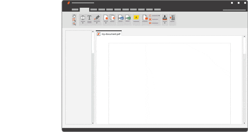The height and width of the screenshot is (132, 248).
Task: Open the ribbon tab right after the active tab
Action: click(x=94, y=9)
